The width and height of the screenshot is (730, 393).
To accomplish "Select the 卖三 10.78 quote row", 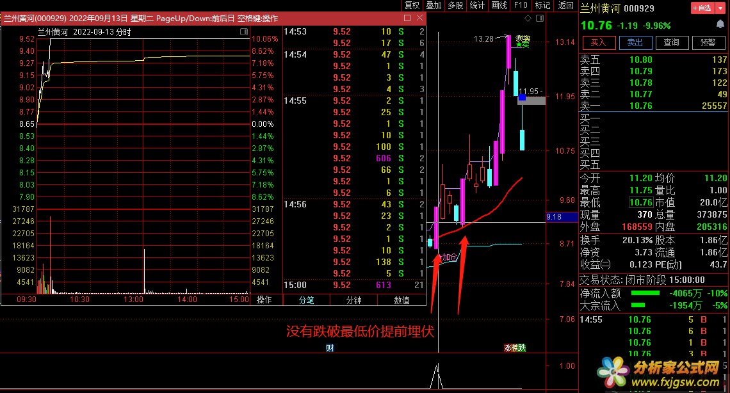I will pyautogui.click(x=653, y=83).
